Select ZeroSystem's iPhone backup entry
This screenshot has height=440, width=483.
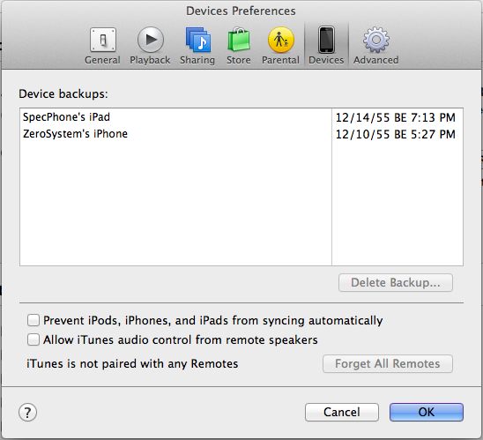pyautogui.click(x=175, y=134)
